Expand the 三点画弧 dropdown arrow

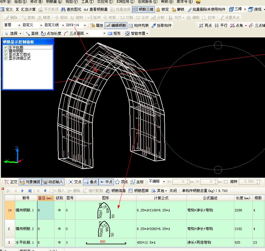pyautogui.click(x=87, y=33)
